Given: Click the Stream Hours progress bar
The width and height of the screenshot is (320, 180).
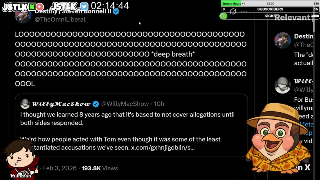Looking at the screenshot, I should (x=270, y=3).
